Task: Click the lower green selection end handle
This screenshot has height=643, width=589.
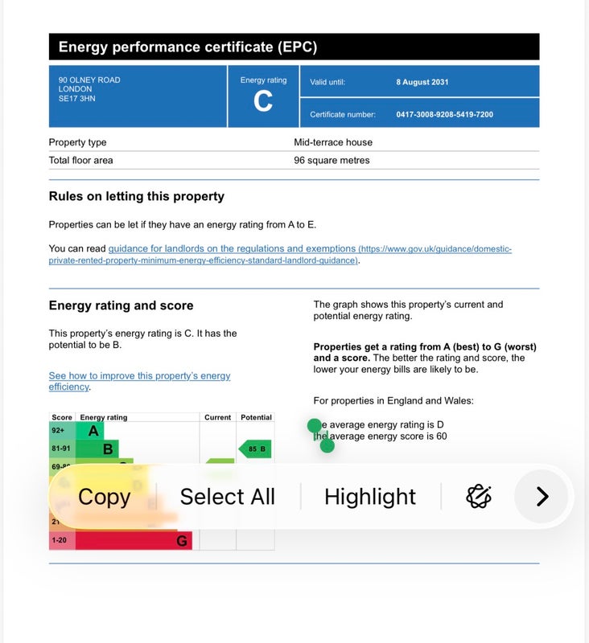Action: click(x=327, y=445)
